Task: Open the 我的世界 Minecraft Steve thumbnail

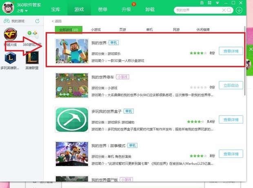Action: coord(72,51)
